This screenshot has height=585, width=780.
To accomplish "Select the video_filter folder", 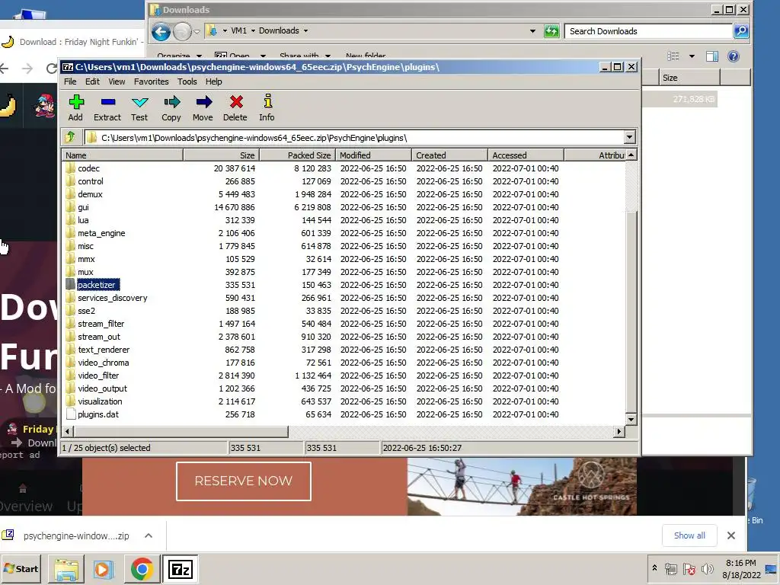I will (x=98, y=375).
